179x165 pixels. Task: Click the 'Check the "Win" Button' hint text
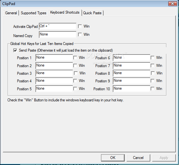coord(65,100)
